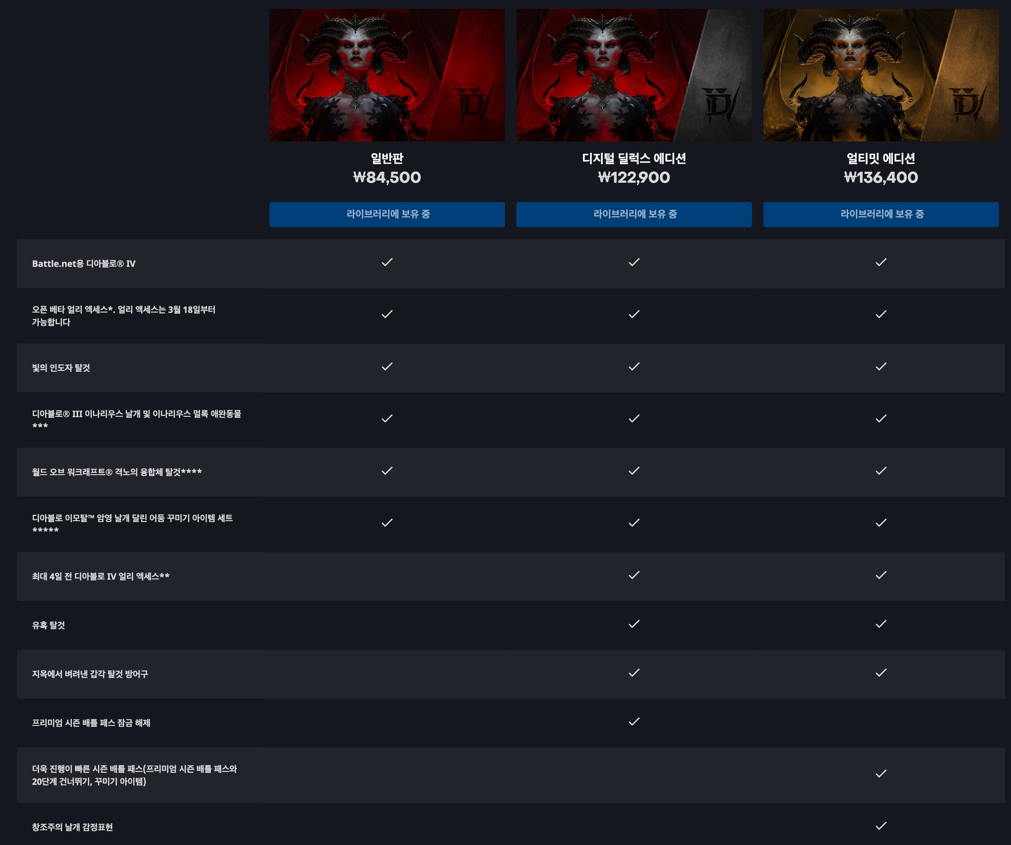Click 딜럭스 checkmark for 프리미엄 시즌 배틀 패스
The image size is (1011, 845).
pos(634,721)
